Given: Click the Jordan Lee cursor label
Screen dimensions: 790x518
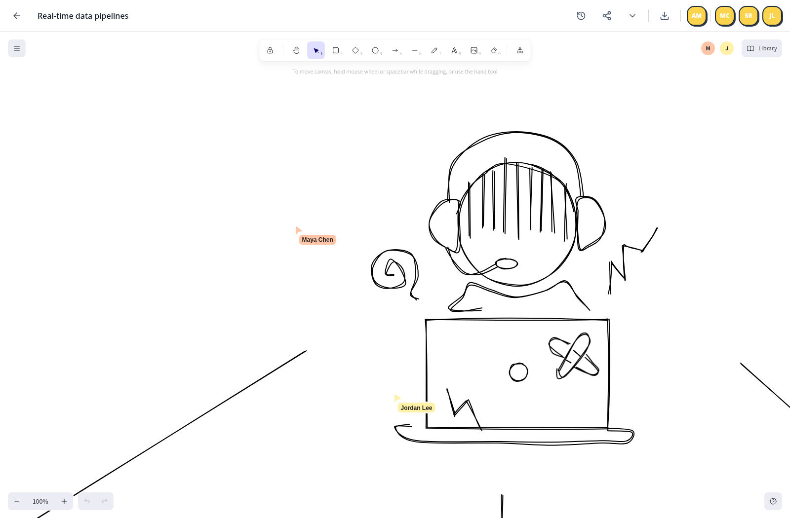Looking at the screenshot, I should tap(416, 408).
